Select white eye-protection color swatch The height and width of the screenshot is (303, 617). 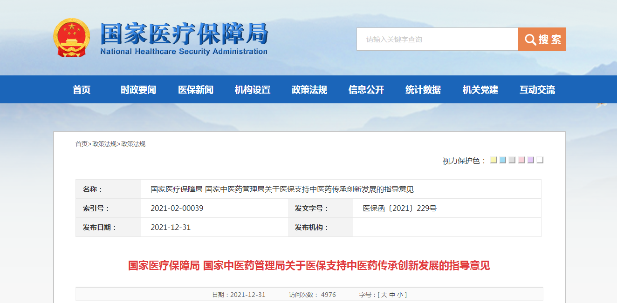click(540, 160)
